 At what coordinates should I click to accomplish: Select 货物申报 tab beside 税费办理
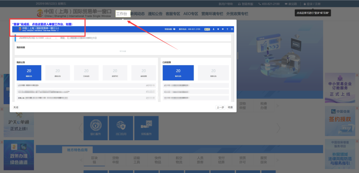pyautogui.click(x=243, y=105)
